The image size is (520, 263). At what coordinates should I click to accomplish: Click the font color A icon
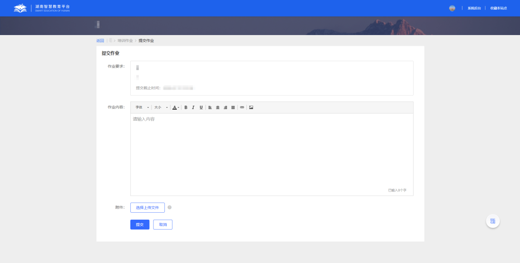tap(175, 108)
